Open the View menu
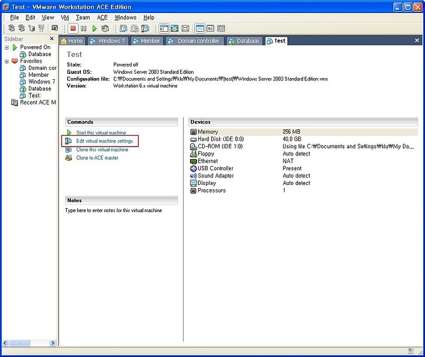 [x=48, y=18]
